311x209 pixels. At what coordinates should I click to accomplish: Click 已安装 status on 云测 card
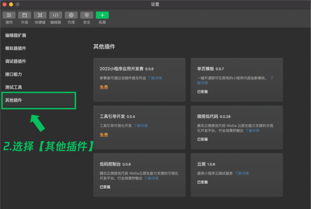[202, 182]
